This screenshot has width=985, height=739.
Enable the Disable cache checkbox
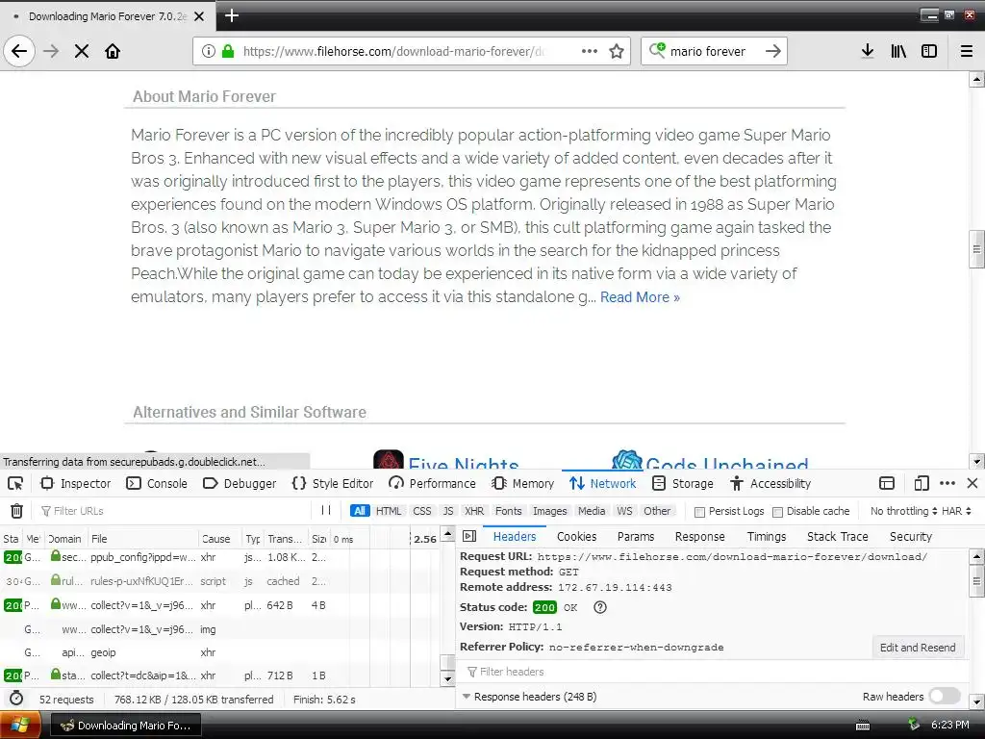click(777, 512)
